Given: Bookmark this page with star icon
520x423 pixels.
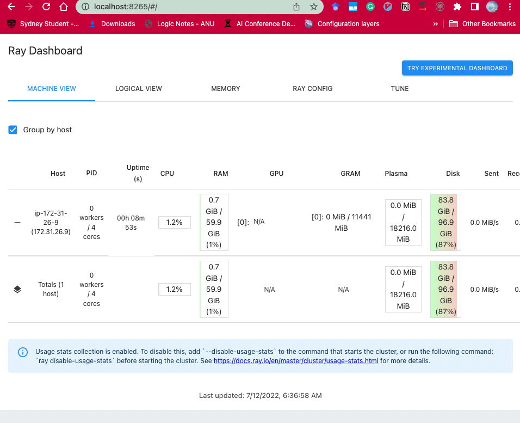Looking at the screenshot, I should click(x=314, y=7).
